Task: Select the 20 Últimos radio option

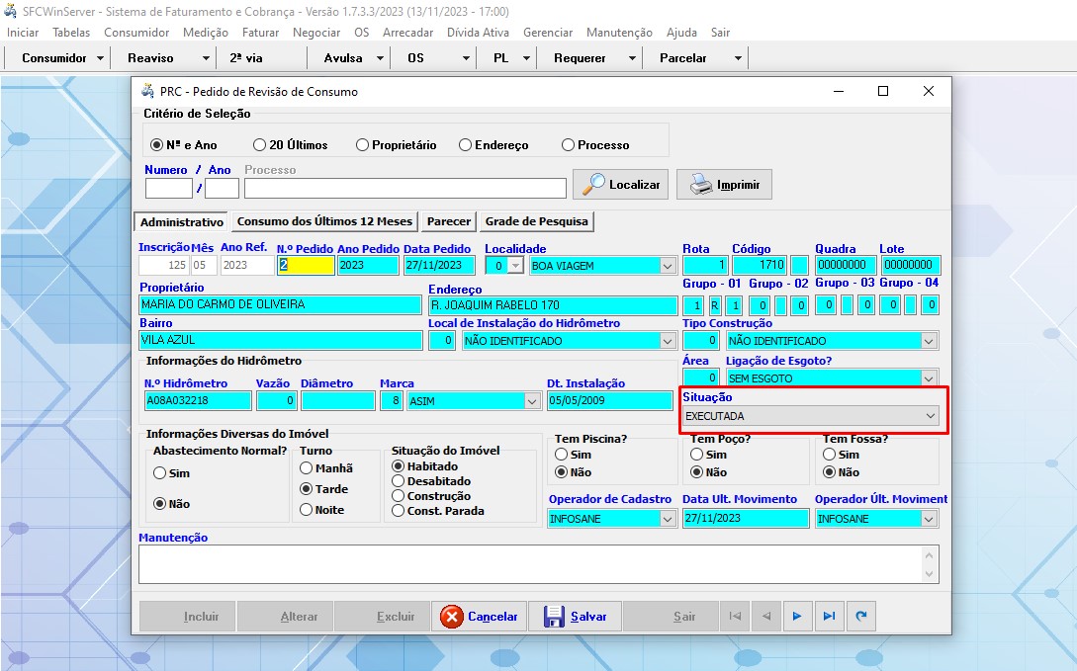Action: pos(260,145)
